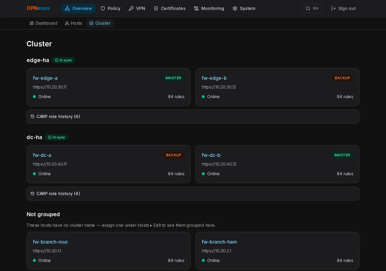Click the edge-ha cluster heading

point(38,60)
